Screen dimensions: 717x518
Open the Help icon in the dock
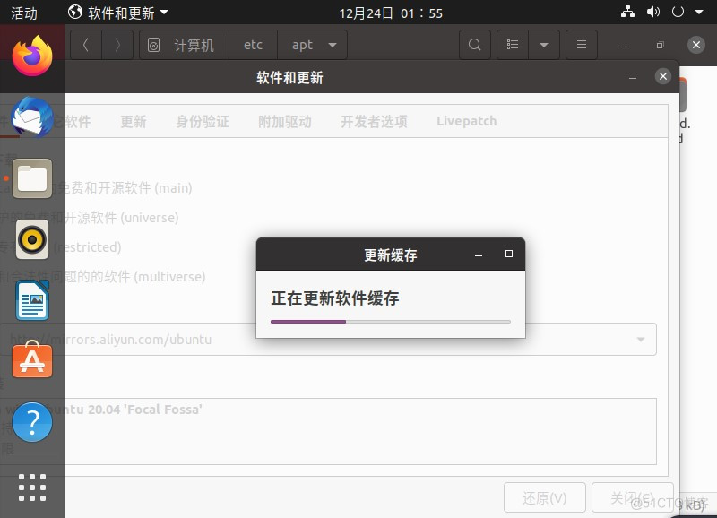32,421
